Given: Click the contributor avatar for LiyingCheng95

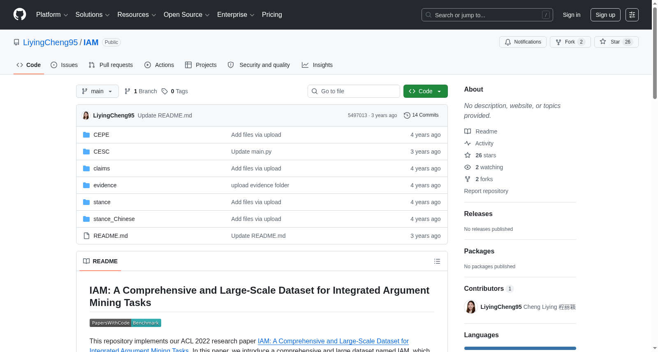Looking at the screenshot, I should [471, 307].
